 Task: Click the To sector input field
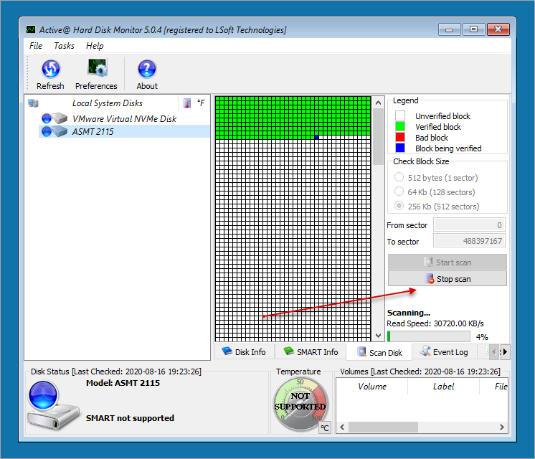point(469,240)
